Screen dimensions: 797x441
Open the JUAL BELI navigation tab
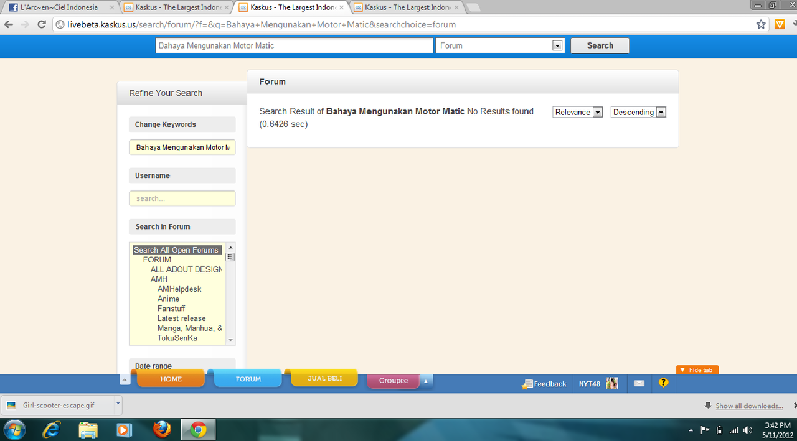(x=324, y=378)
